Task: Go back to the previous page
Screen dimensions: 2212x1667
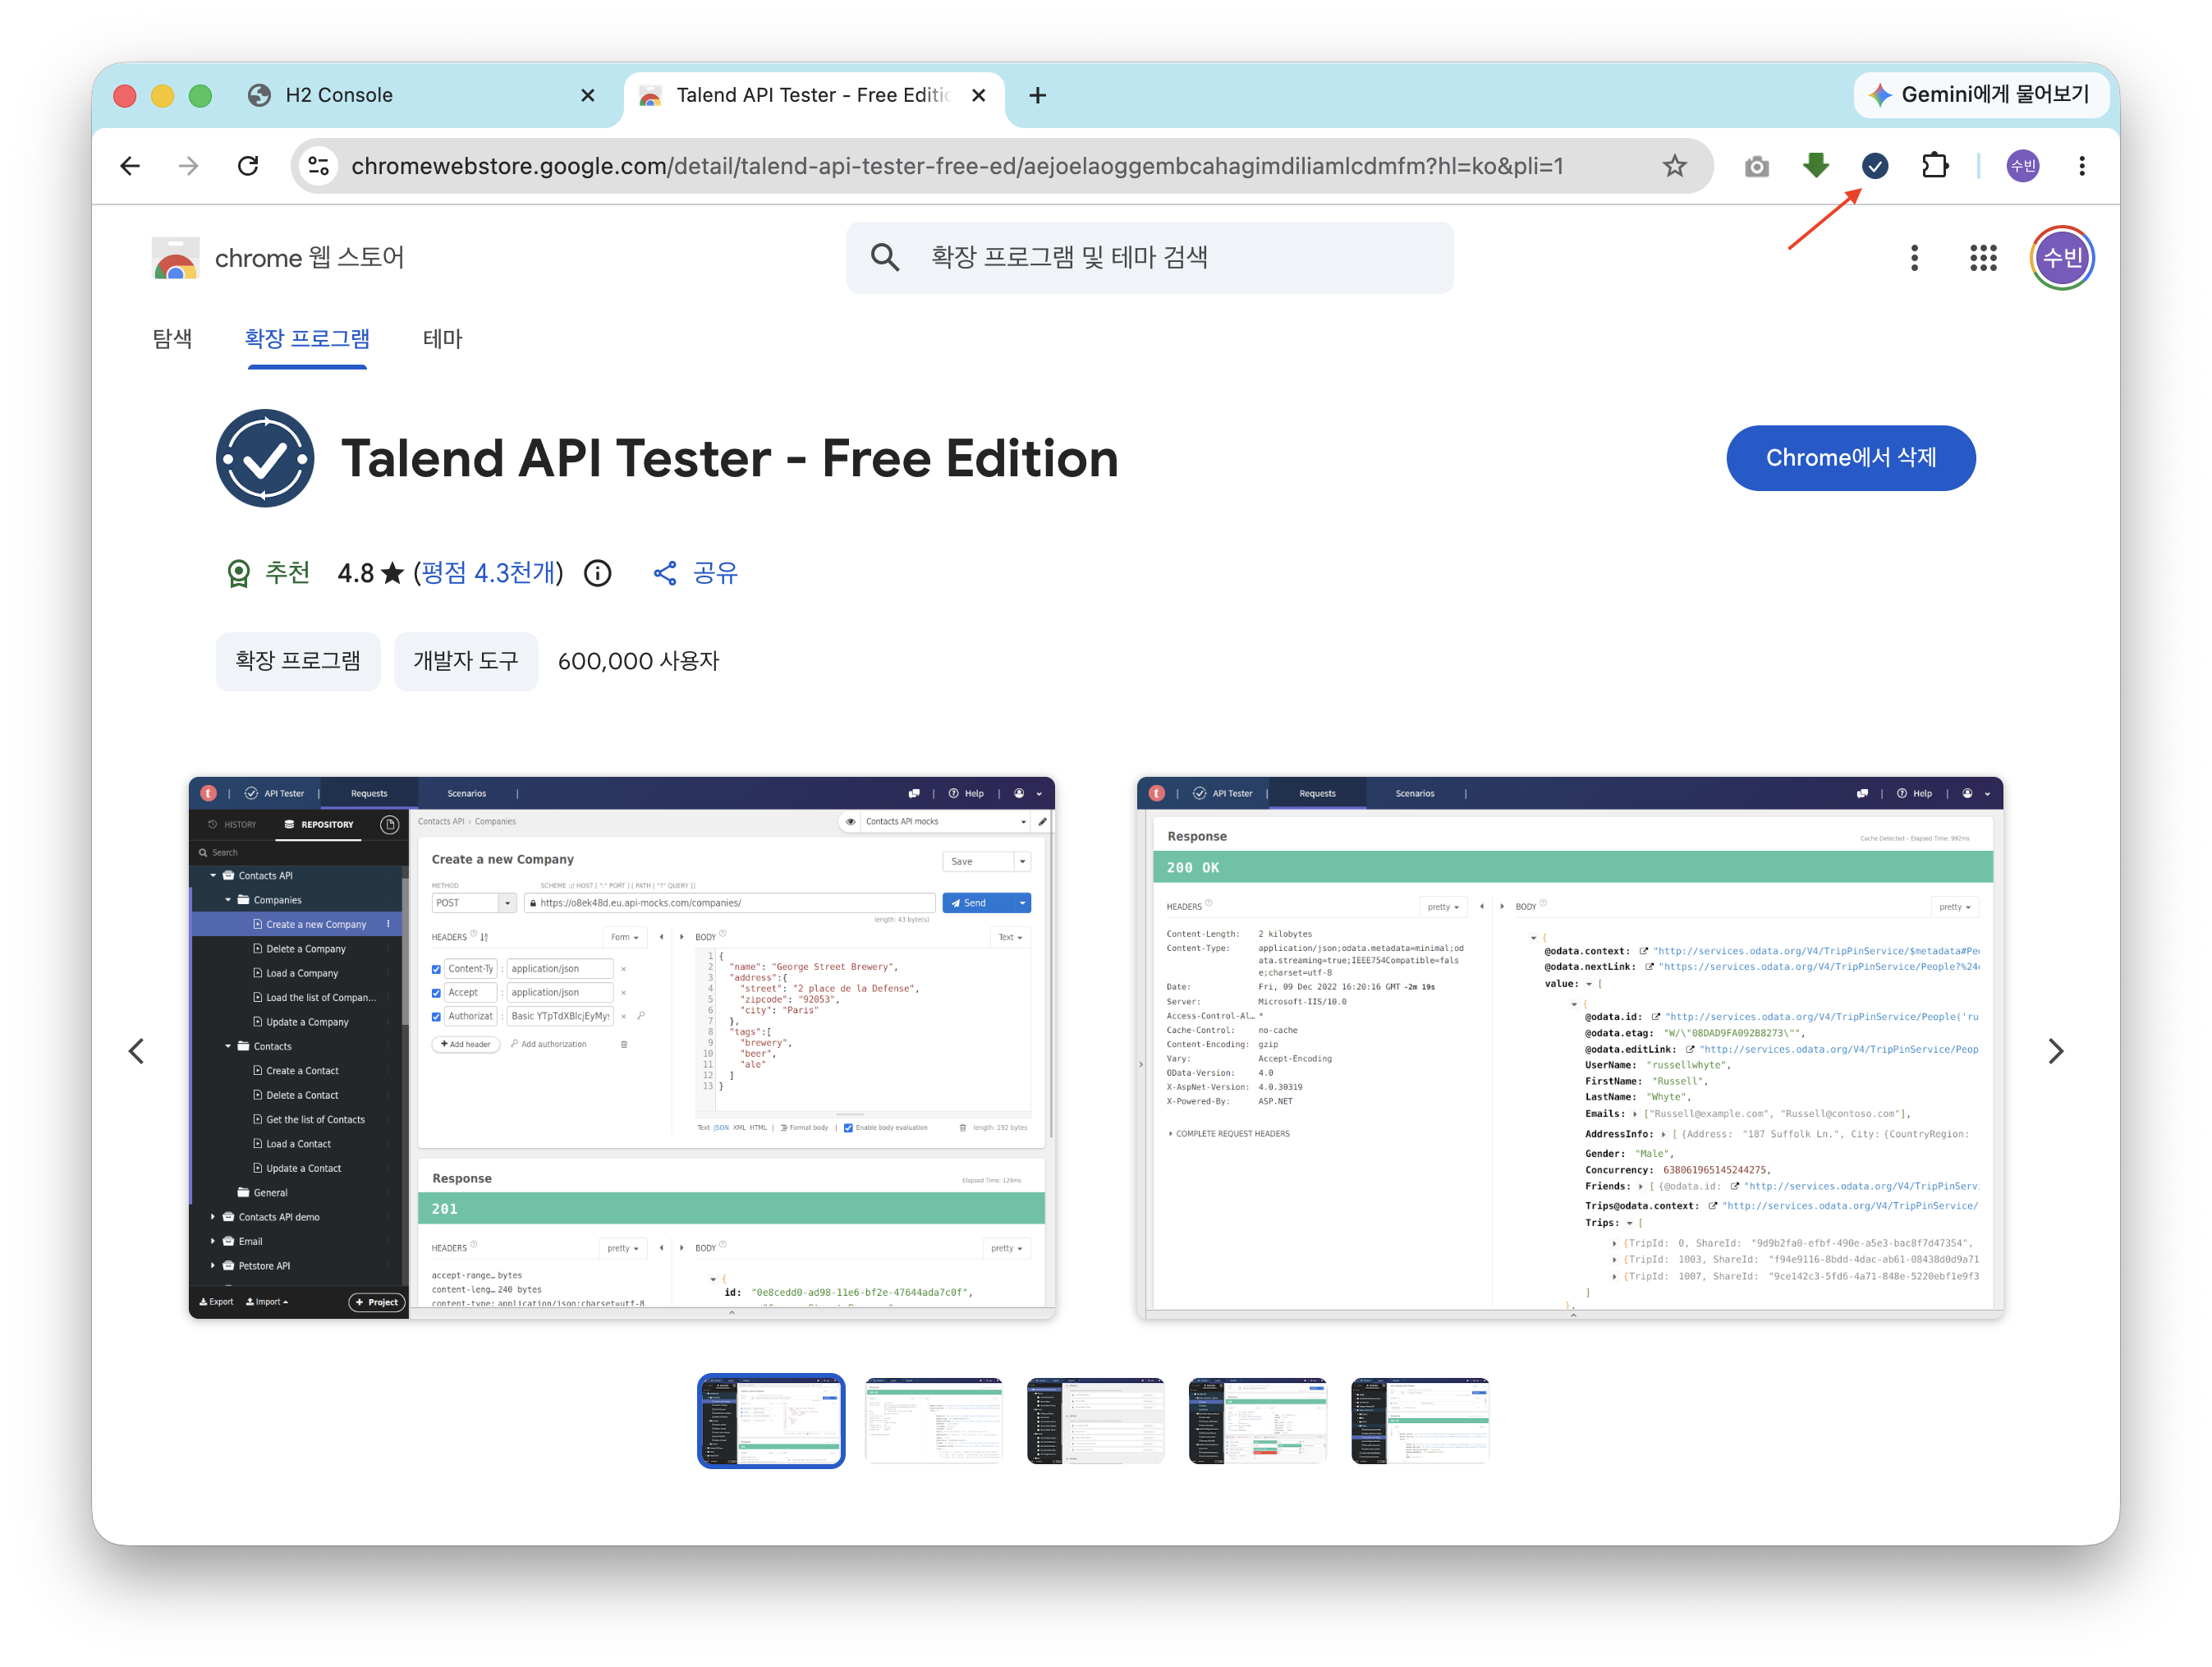Action: pyautogui.click(x=130, y=166)
